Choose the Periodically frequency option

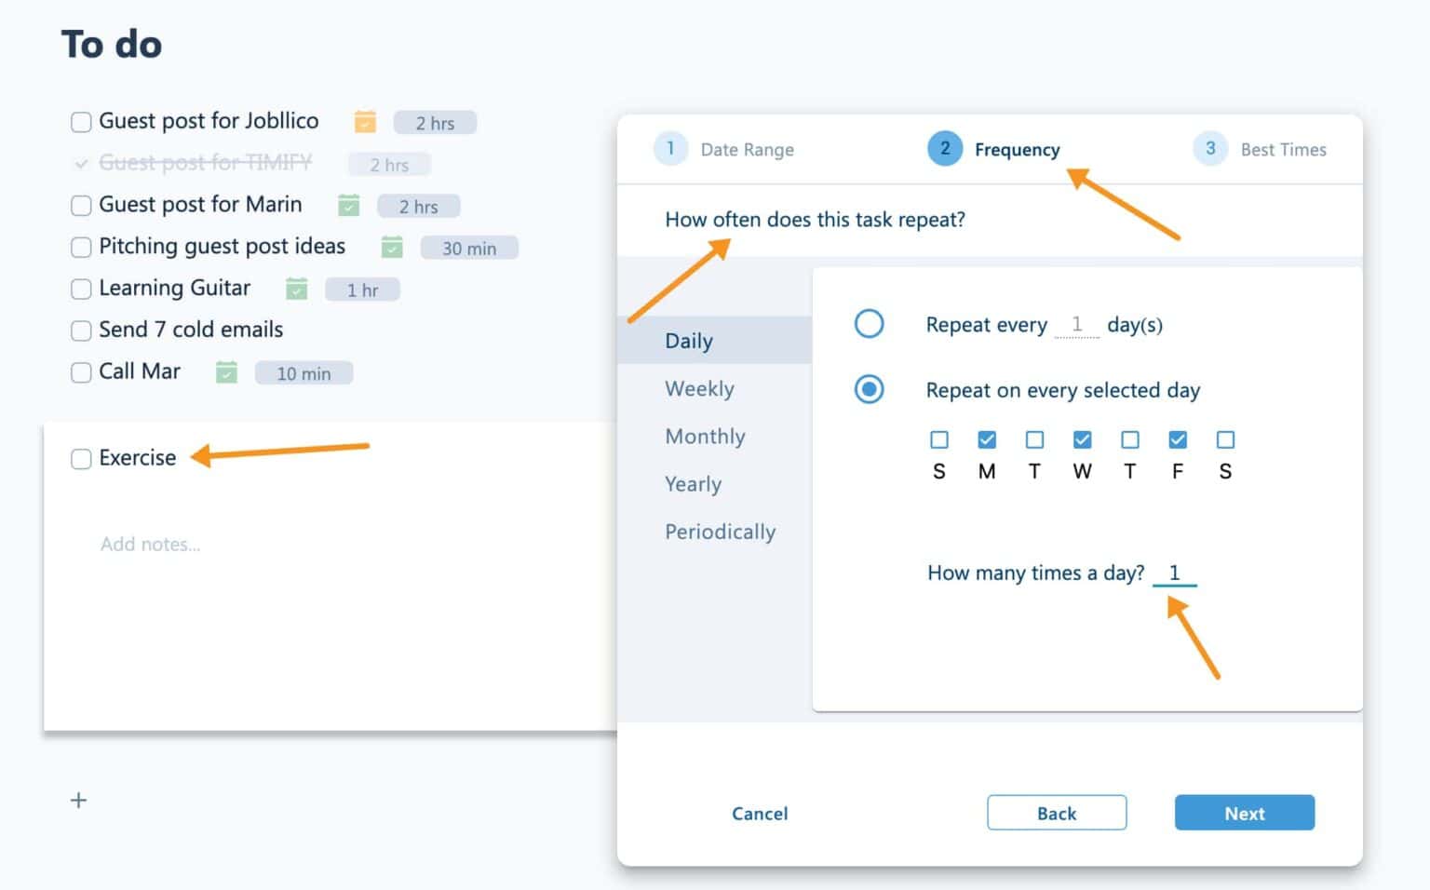(720, 532)
